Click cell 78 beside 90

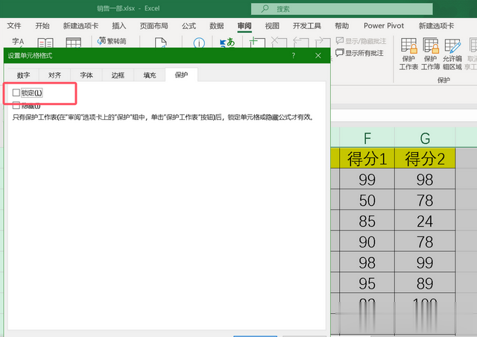(425, 242)
